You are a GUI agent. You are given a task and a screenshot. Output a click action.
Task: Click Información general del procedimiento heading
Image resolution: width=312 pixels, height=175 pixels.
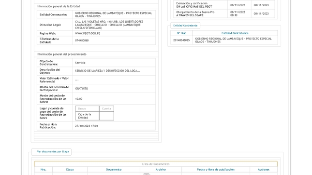61,54
